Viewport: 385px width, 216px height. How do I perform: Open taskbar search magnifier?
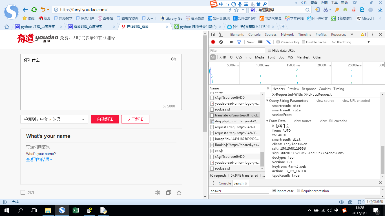(x=20, y=210)
